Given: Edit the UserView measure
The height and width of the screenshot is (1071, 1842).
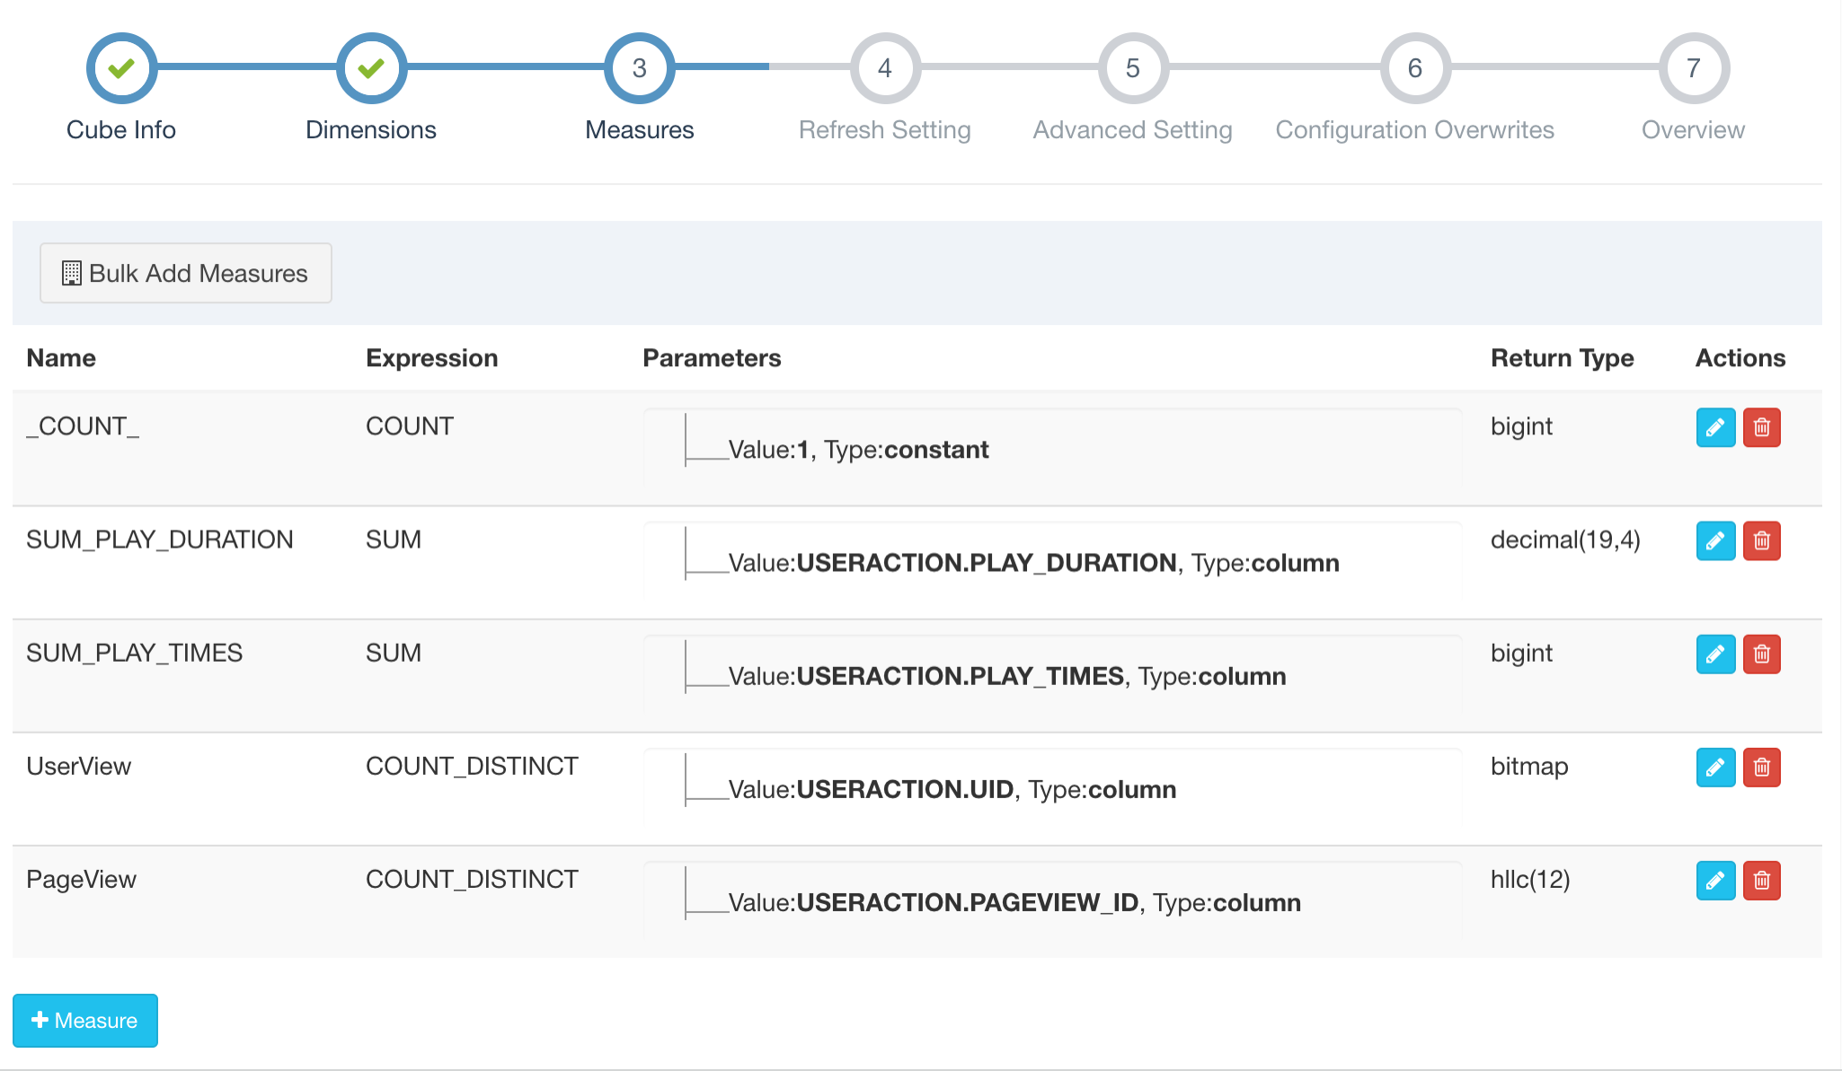Looking at the screenshot, I should click(x=1714, y=767).
